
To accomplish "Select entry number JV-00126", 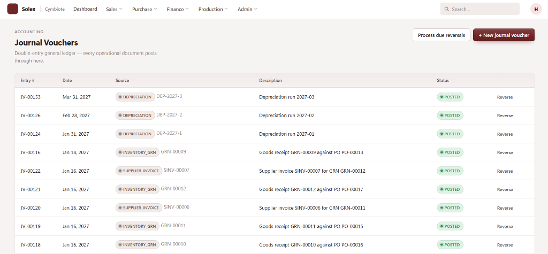I will (x=31, y=116).
